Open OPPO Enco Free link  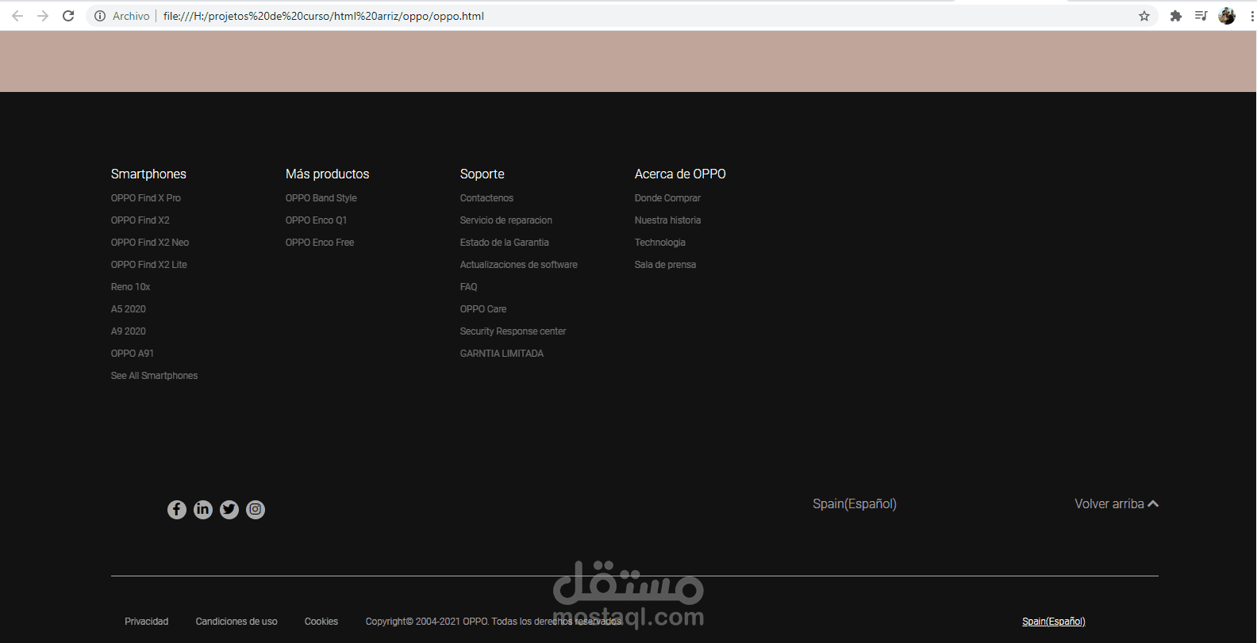tap(320, 243)
